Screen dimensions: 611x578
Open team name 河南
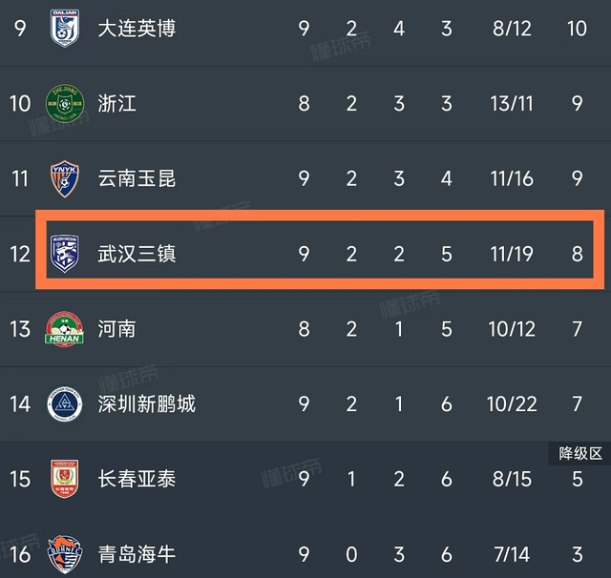(x=117, y=328)
